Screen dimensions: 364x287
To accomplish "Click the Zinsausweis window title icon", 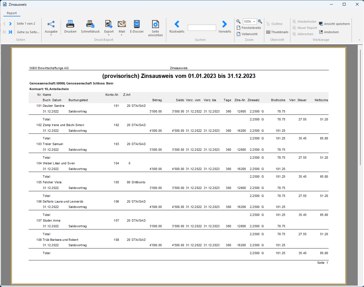I will [x=5, y=4].
